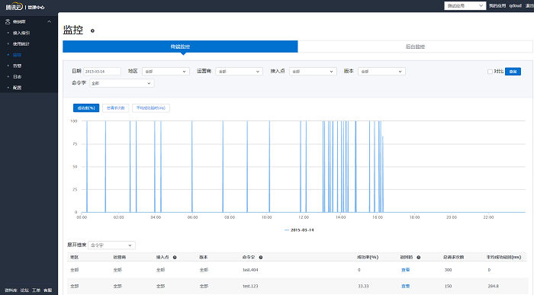
Task: Click 查看 link in the test.123 row
Action: [x=405, y=286]
